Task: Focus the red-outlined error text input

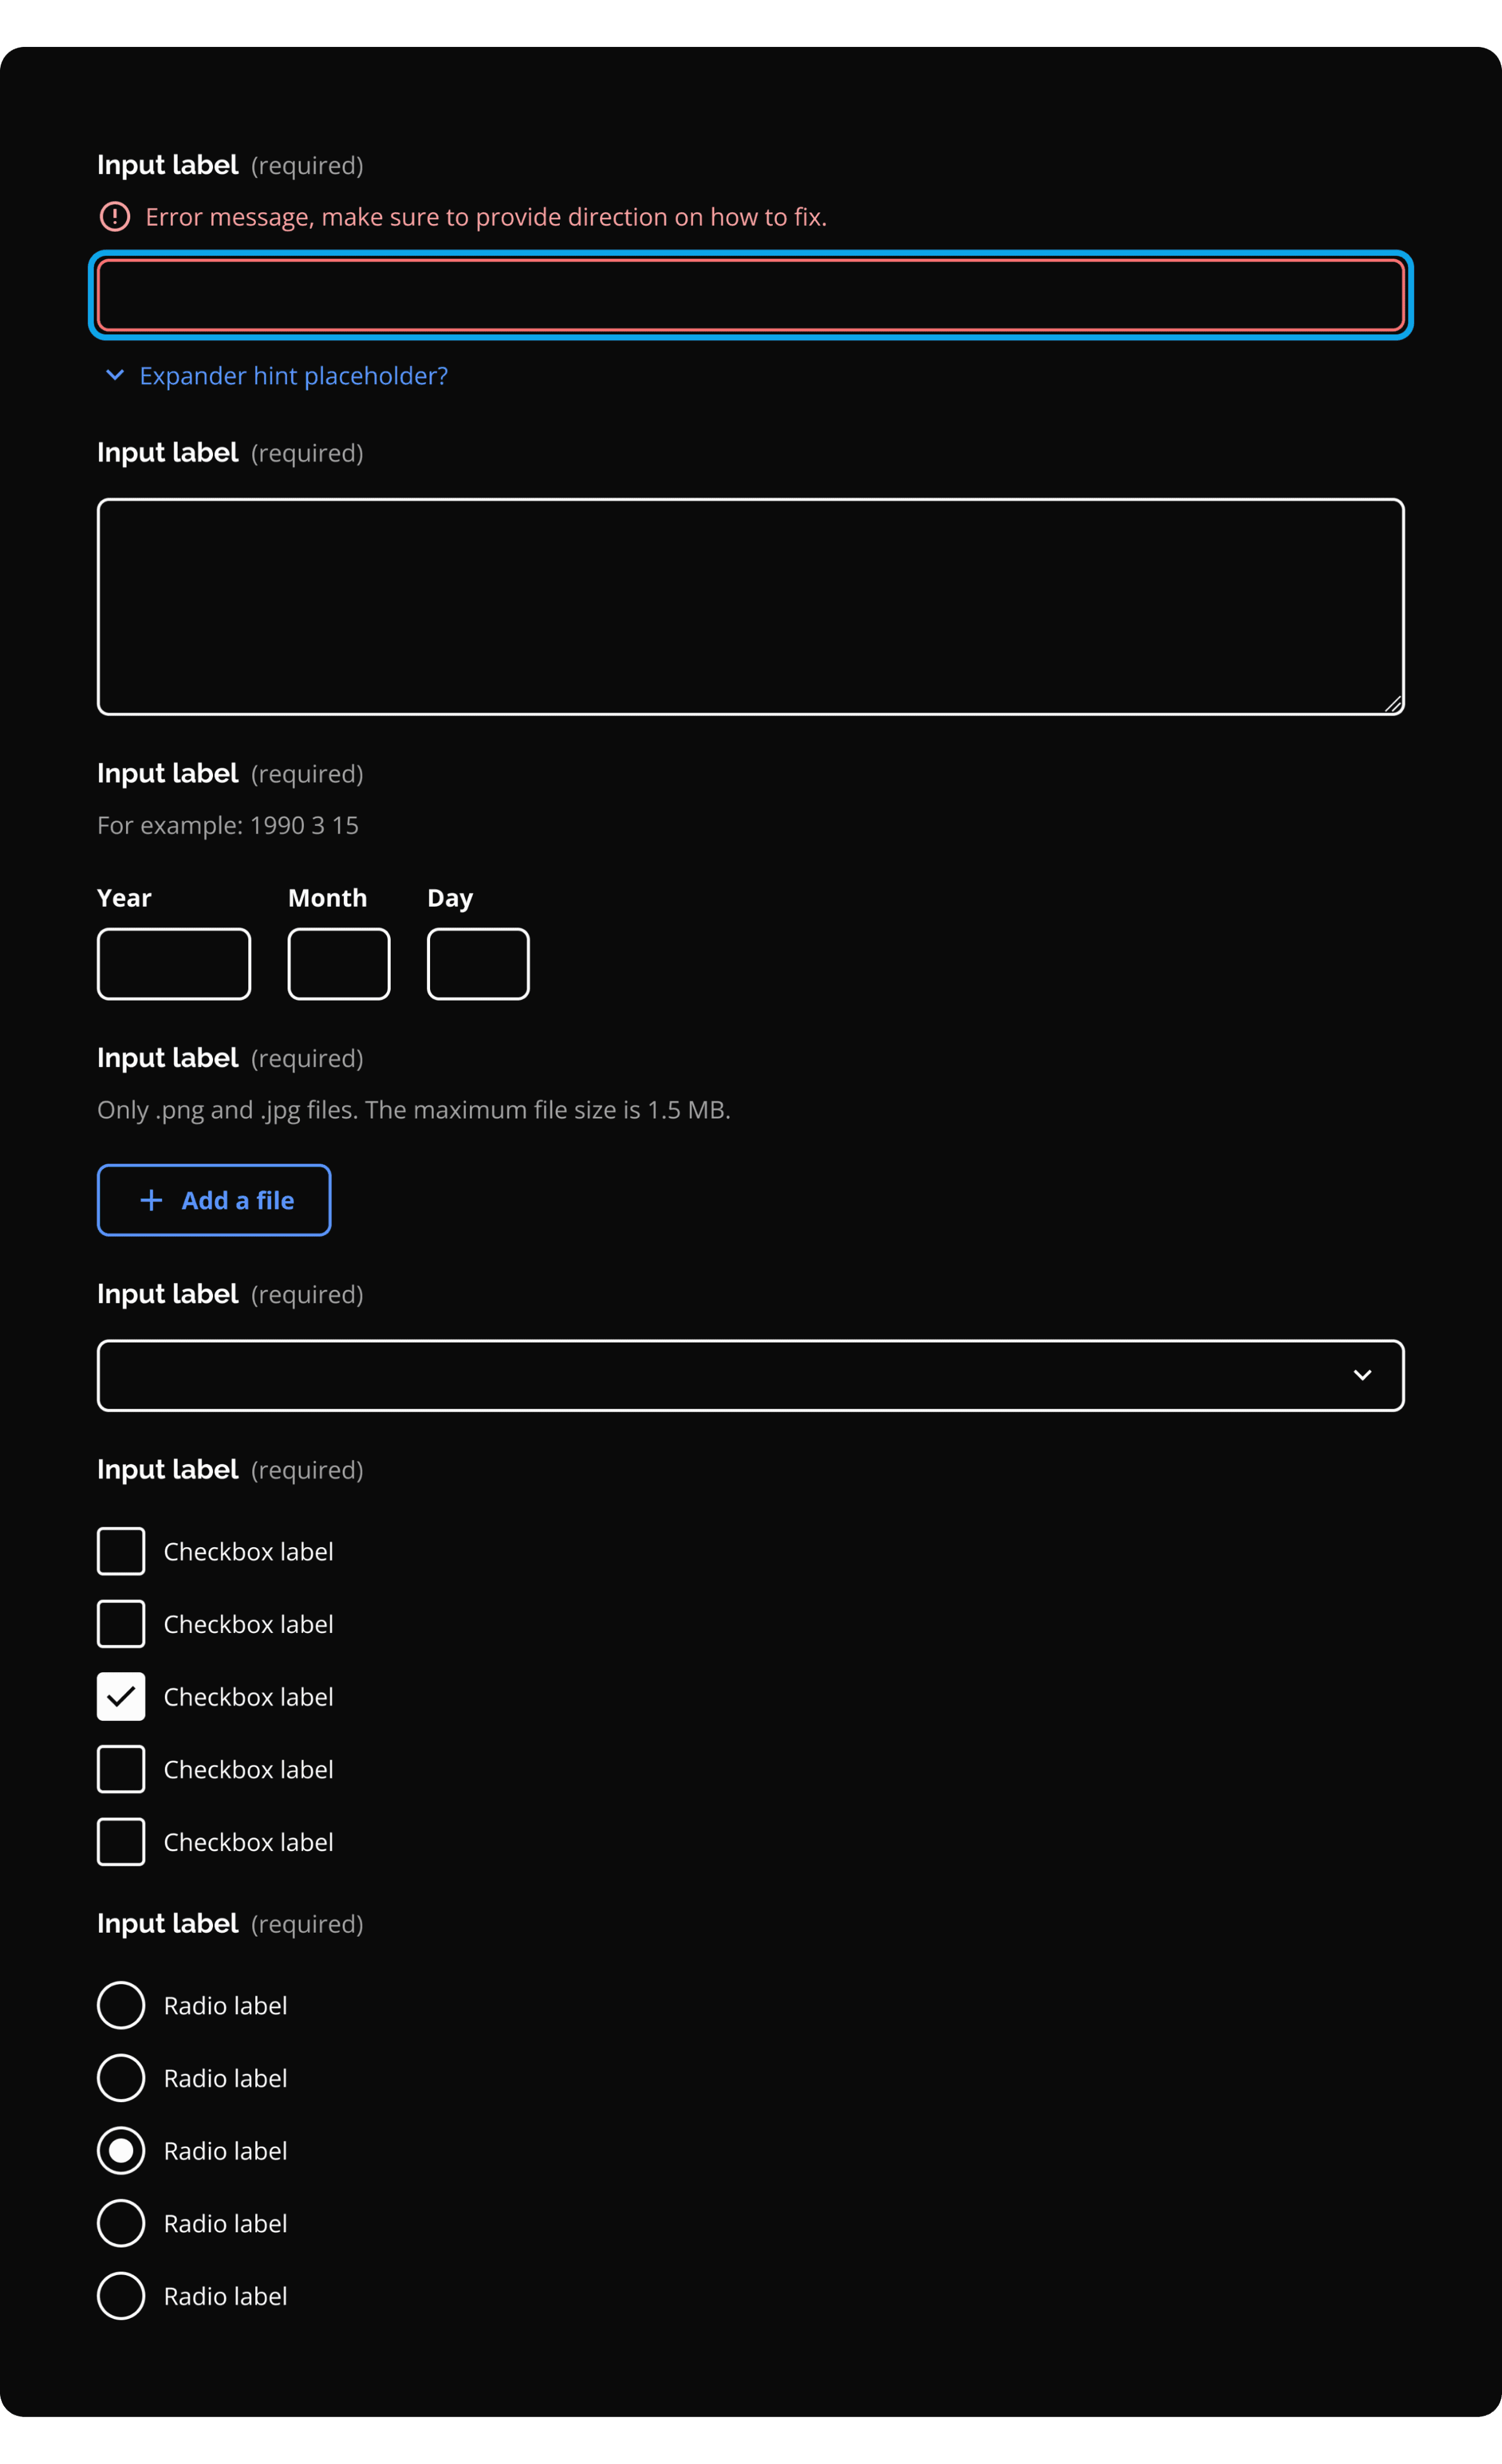Action: (x=750, y=295)
